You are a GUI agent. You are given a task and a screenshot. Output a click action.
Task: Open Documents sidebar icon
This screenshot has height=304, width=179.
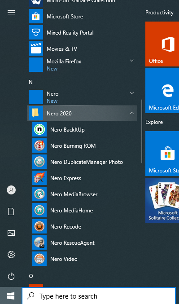click(x=11, y=211)
